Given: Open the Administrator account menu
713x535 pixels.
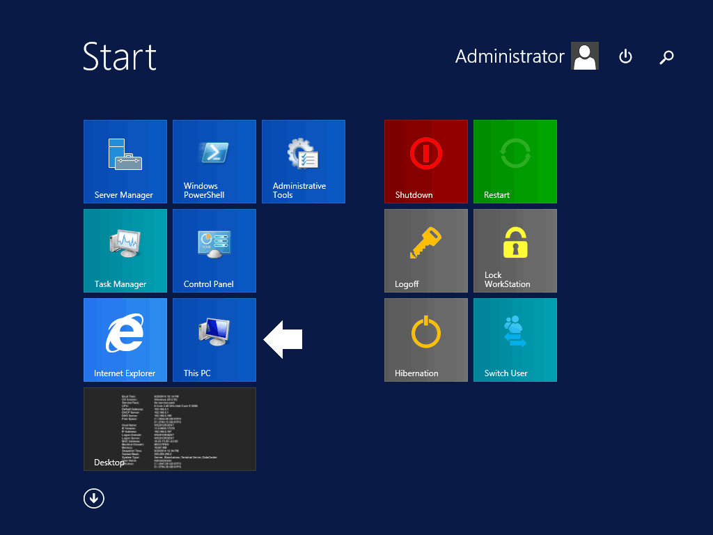Looking at the screenshot, I should pyautogui.click(x=510, y=56).
